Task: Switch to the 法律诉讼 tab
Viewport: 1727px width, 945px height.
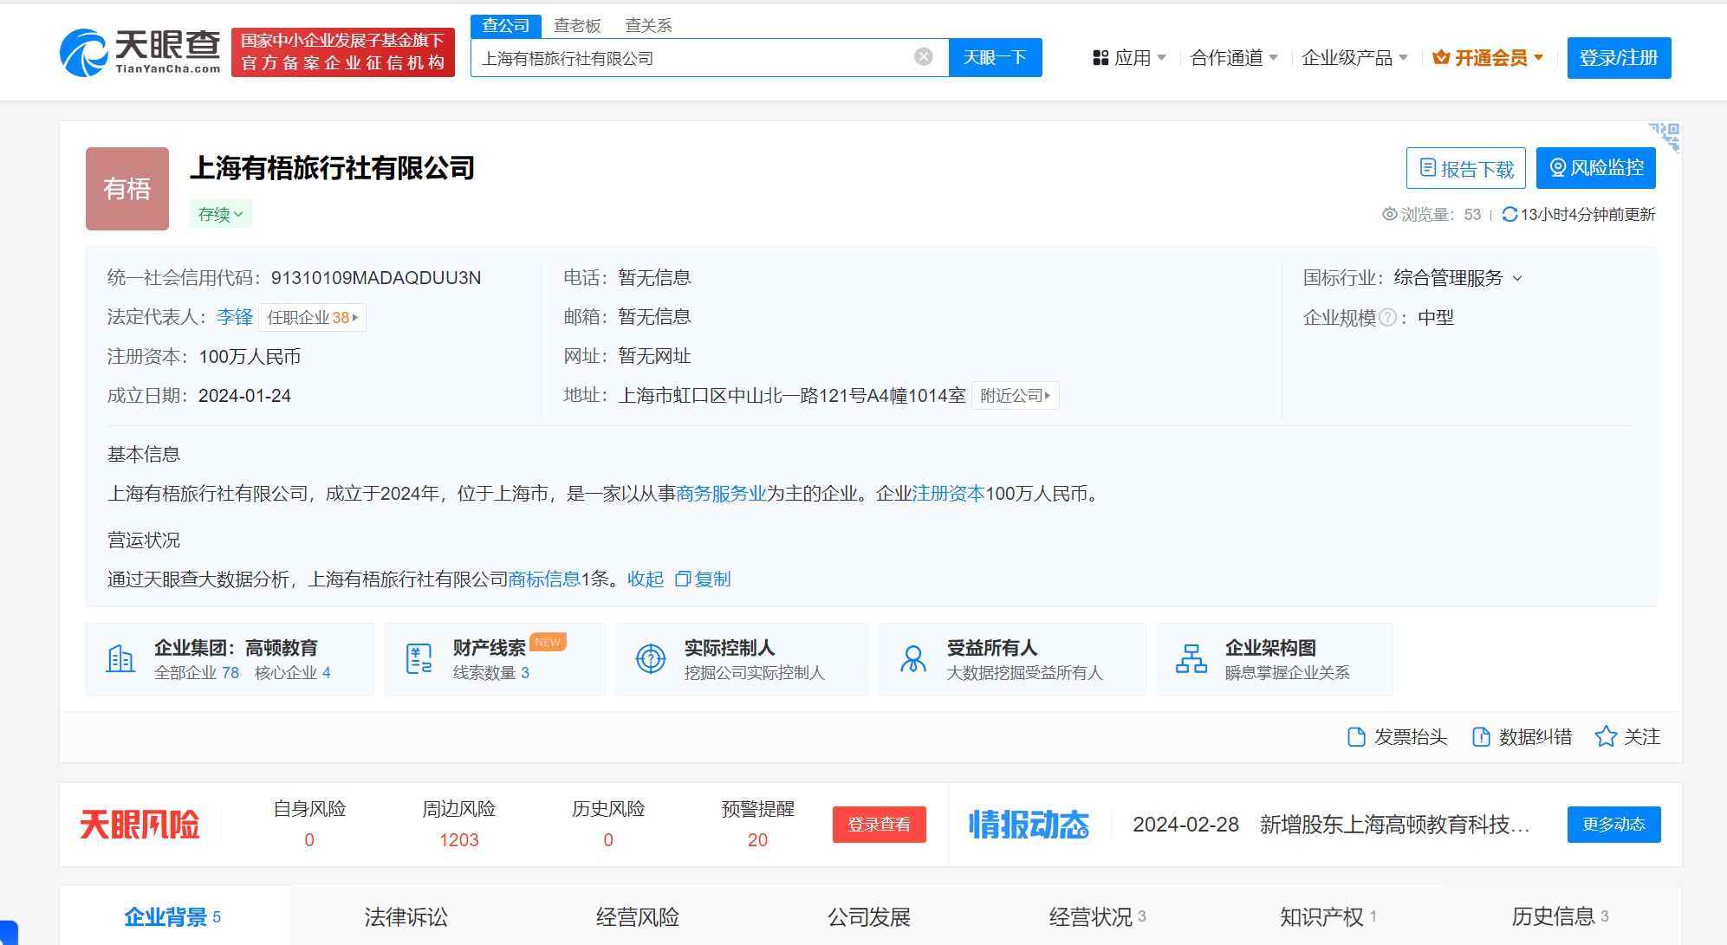Action: (x=406, y=916)
